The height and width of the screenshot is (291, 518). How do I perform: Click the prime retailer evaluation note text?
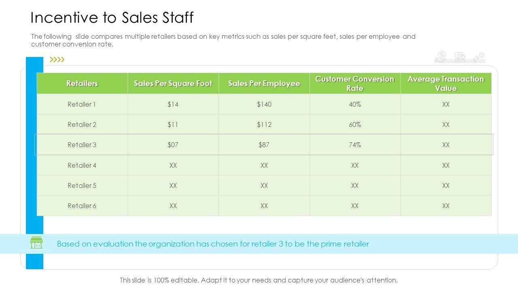(213, 244)
